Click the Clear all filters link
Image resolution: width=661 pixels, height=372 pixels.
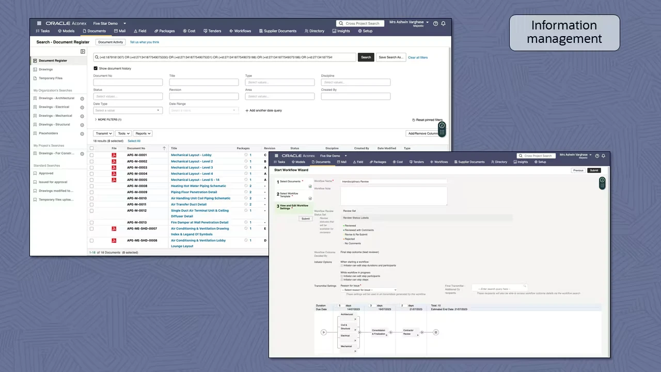pyautogui.click(x=418, y=57)
